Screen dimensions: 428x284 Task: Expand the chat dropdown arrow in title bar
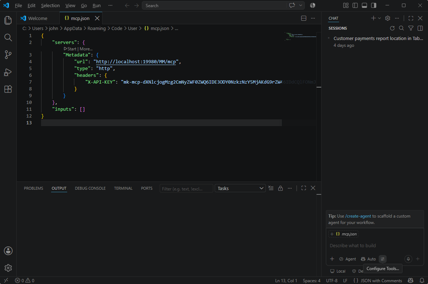pos(300,5)
